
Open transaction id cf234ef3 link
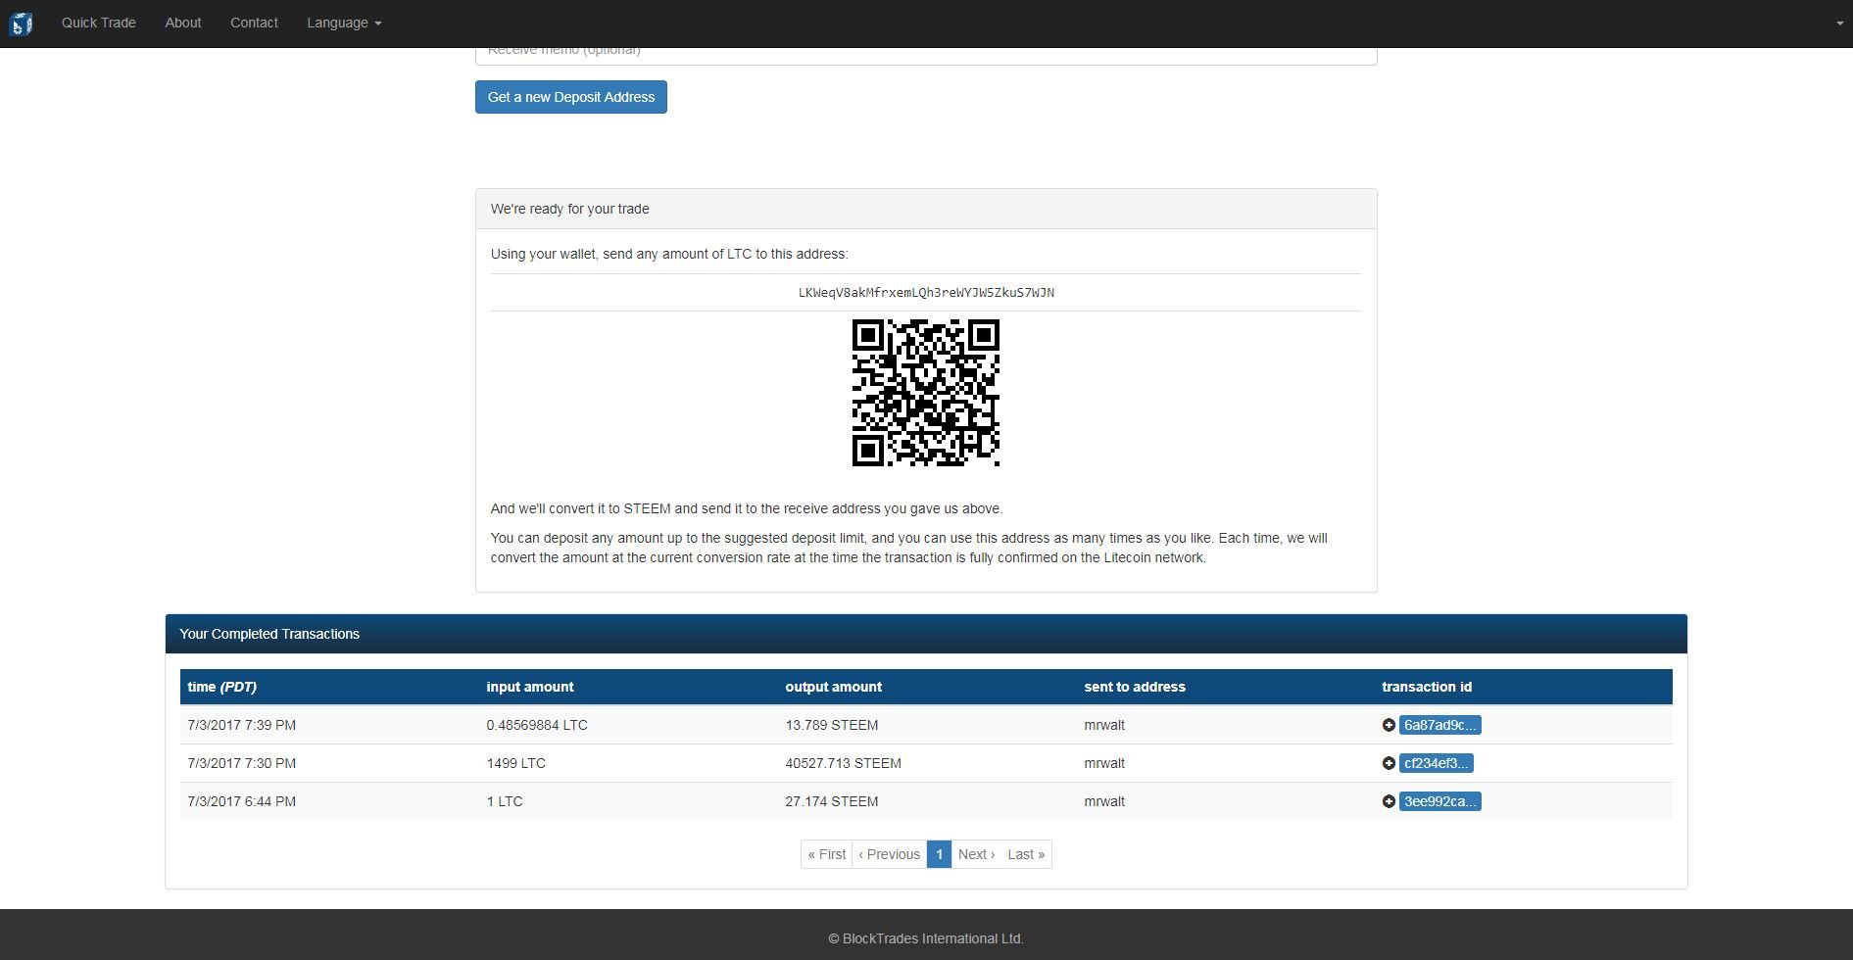pyautogui.click(x=1436, y=763)
